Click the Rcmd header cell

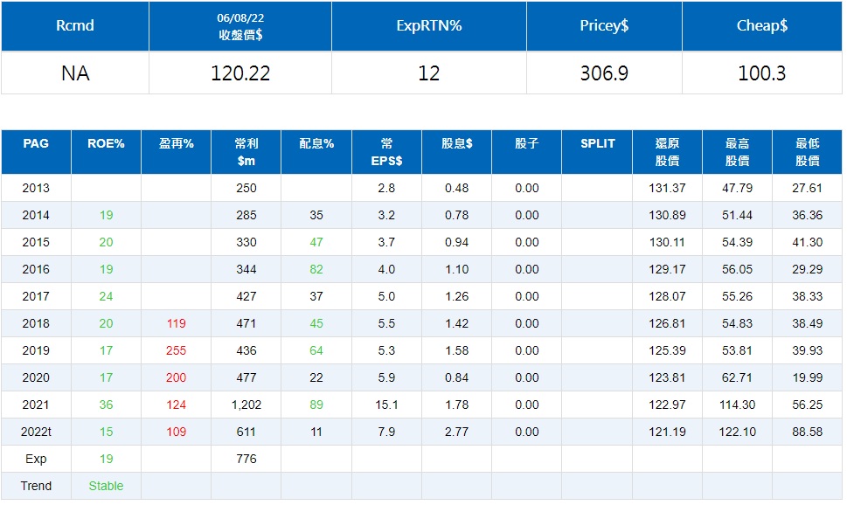coord(74,25)
